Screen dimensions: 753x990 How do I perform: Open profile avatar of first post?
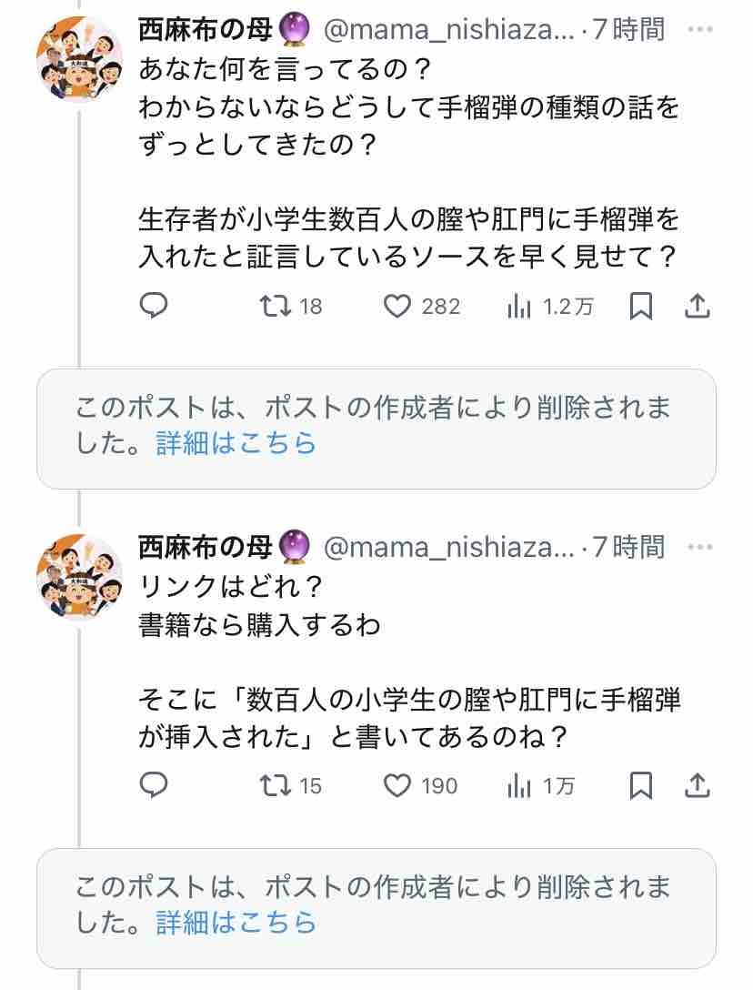pos(79,59)
